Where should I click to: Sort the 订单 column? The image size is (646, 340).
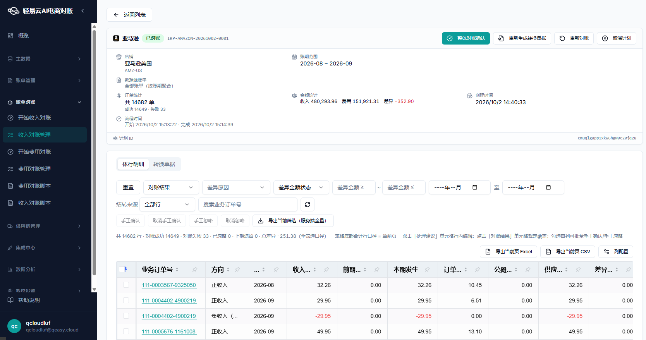466,270
